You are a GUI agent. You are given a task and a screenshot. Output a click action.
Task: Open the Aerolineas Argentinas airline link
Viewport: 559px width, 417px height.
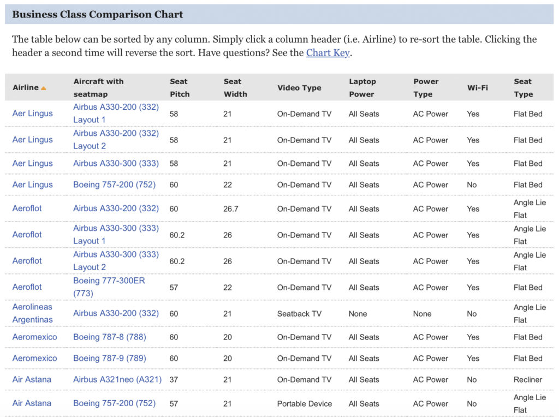coord(32,313)
